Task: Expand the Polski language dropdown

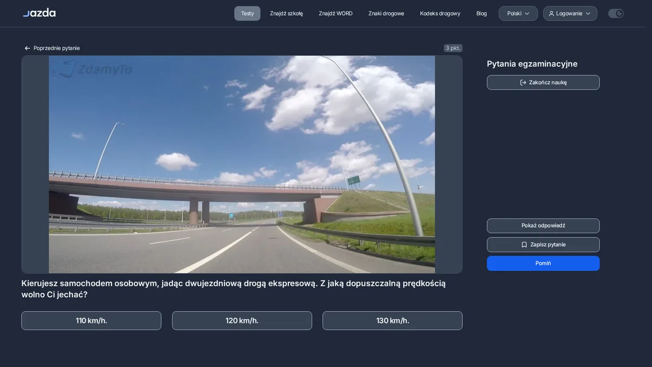Action: (x=518, y=14)
